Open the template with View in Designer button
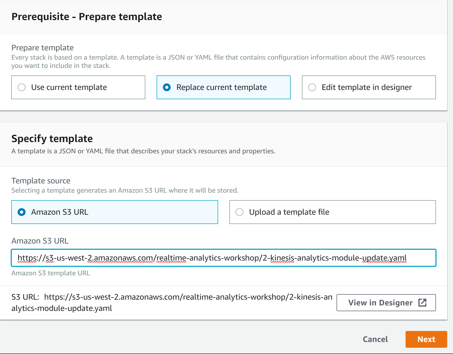The image size is (453, 354). [x=386, y=303]
